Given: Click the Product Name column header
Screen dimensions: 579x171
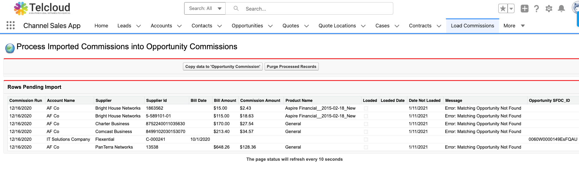Looking at the screenshot, I should click(x=299, y=100).
